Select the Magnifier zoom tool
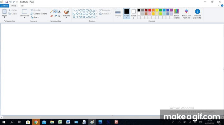The width and height of the screenshot is (224, 125). pos(59,16)
